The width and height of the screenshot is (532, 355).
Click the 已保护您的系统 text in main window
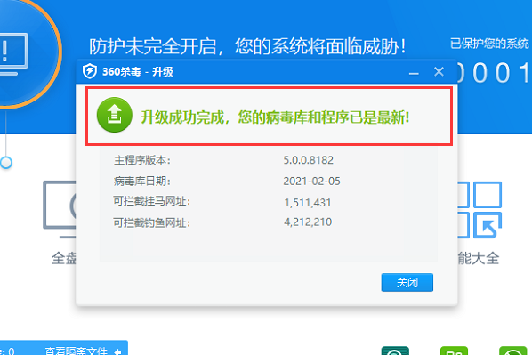[489, 44]
